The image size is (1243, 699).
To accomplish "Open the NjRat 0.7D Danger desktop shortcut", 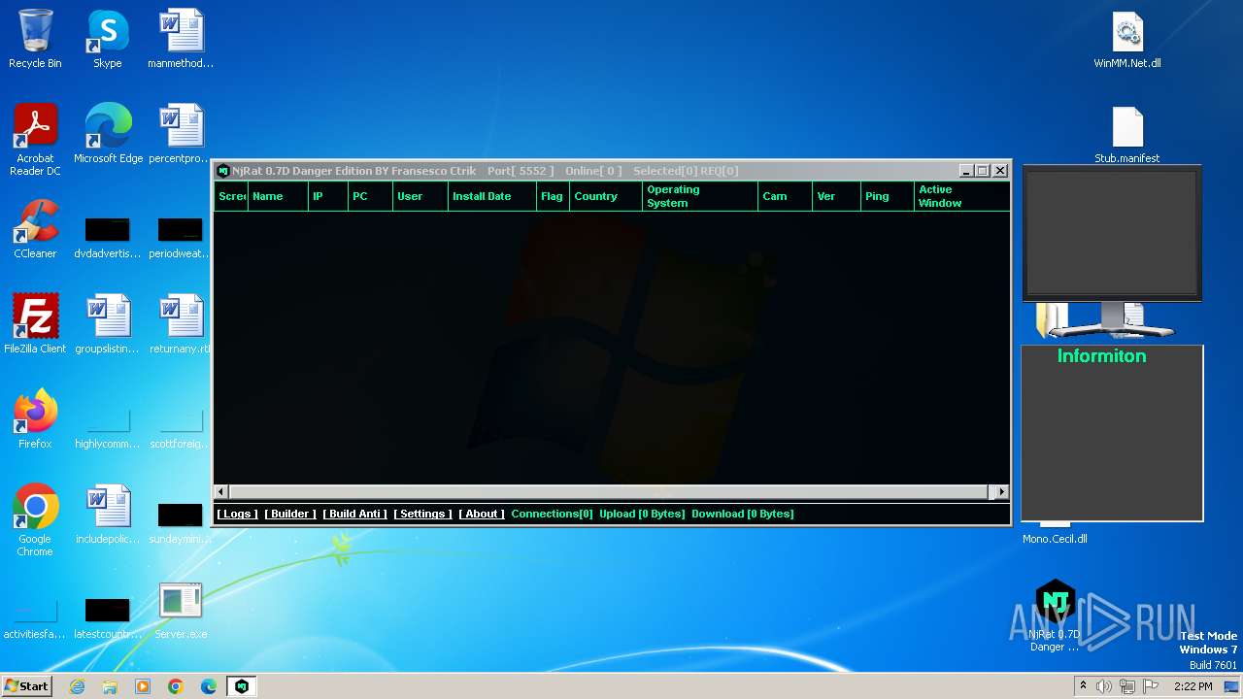I will tap(1055, 616).
